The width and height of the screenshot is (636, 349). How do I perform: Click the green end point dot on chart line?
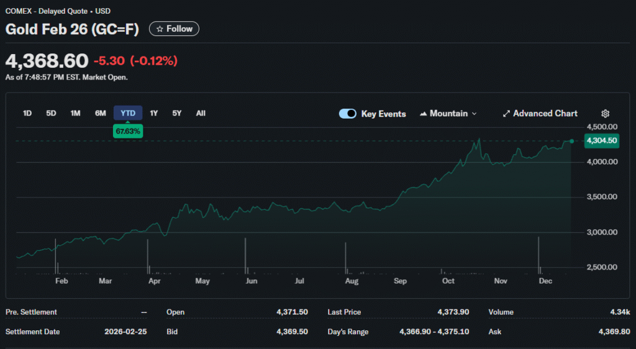point(571,141)
